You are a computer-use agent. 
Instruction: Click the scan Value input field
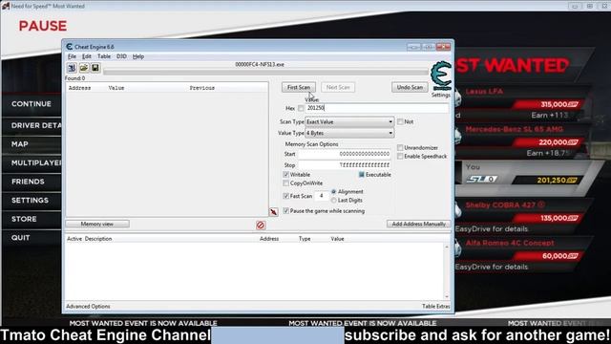pyautogui.click(x=376, y=108)
